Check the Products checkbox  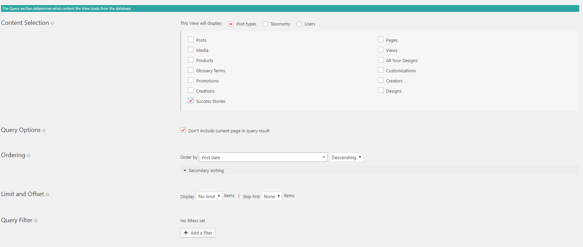[191, 60]
